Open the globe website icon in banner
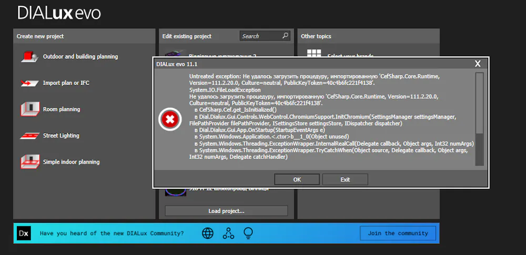This screenshot has width=526, height=255. point(208,233)
